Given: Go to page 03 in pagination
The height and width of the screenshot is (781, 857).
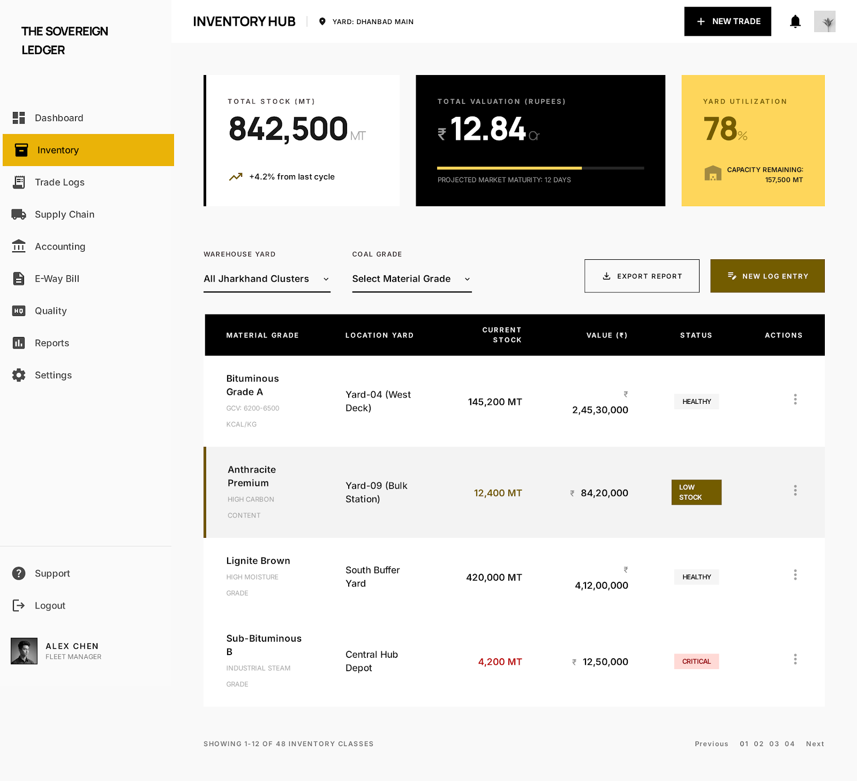Looking at the screenshot, I should [x=774, y=744].
